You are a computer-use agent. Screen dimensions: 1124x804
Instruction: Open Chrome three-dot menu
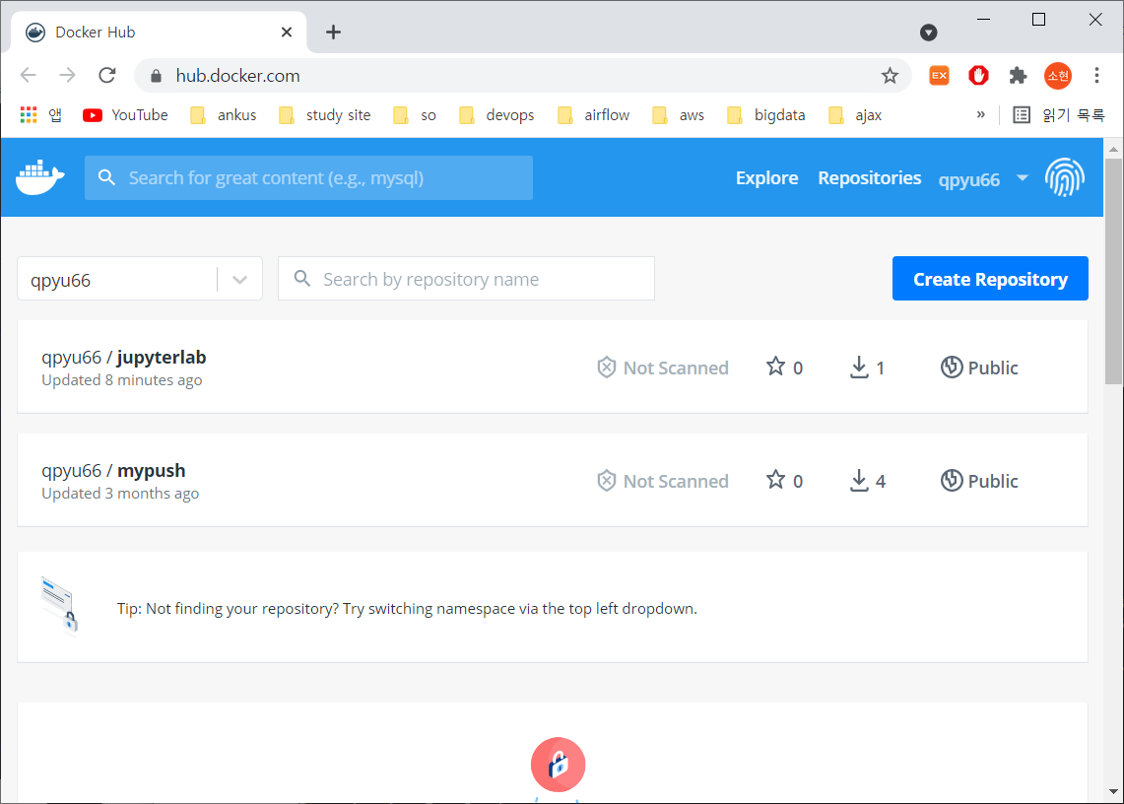coord(1096,75)
